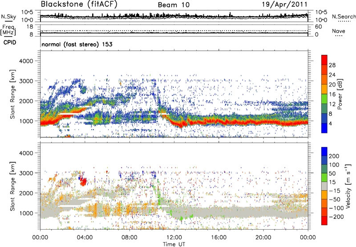Click the light green segment of the power colorbar
The width and height of the screenshot is (356, 247).
tap(324, 99)
